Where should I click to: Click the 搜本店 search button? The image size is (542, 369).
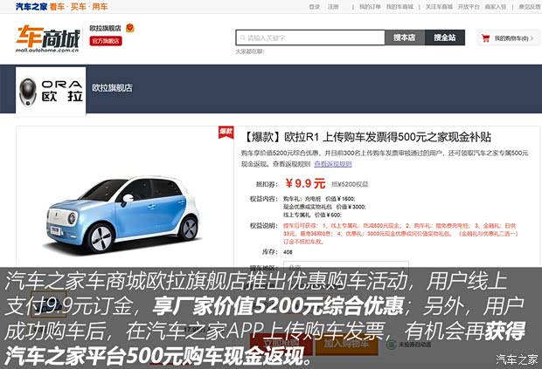pyautogui.click(x=405, y=38)
